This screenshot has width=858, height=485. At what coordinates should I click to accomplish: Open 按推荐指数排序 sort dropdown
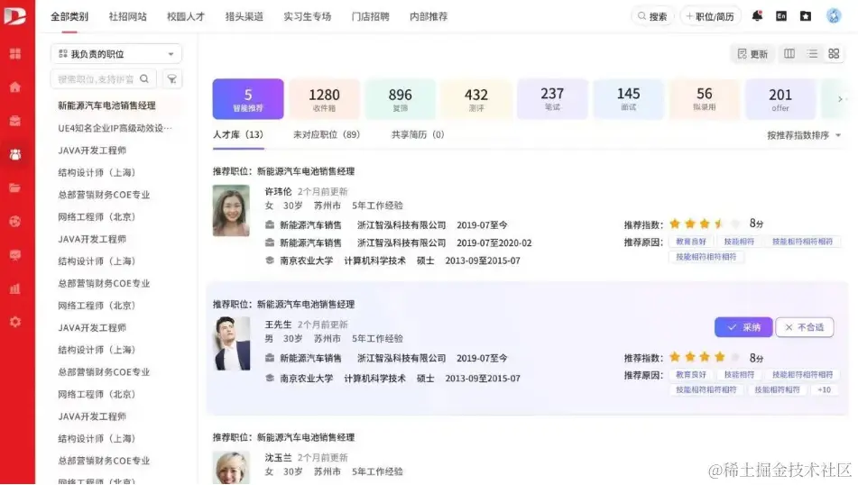pyautogui.click(x=804, y=135)
